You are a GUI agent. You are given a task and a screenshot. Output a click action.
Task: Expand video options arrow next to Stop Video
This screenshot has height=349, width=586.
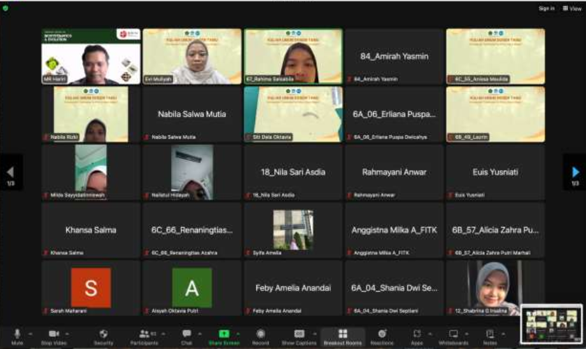(67, 333)
